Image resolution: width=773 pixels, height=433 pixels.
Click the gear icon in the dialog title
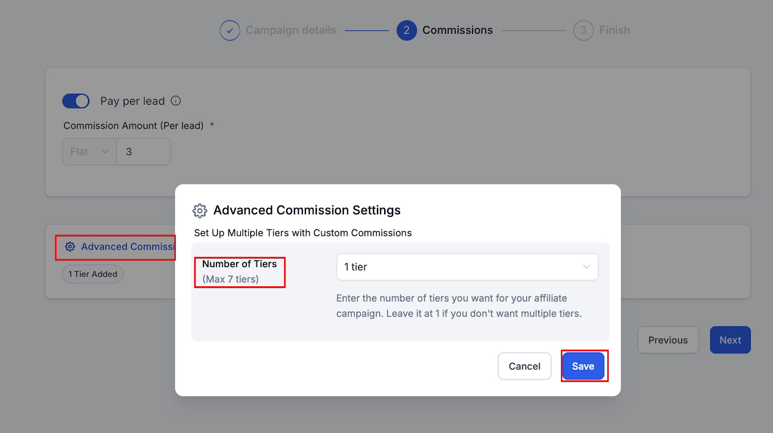pos(200,210)
